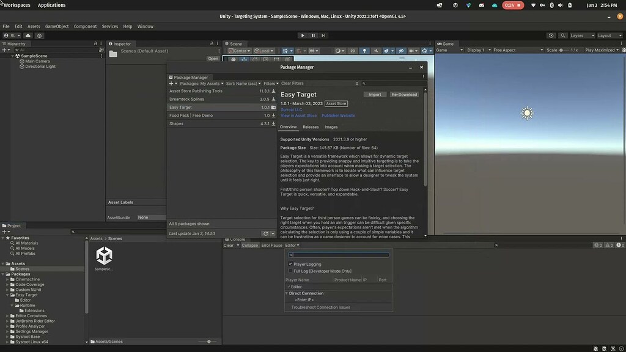The width and height of the screenshot is (626, 352).
Task: Toggle scene lighting with the bulb icon
Action: click(x=364, y=50)
